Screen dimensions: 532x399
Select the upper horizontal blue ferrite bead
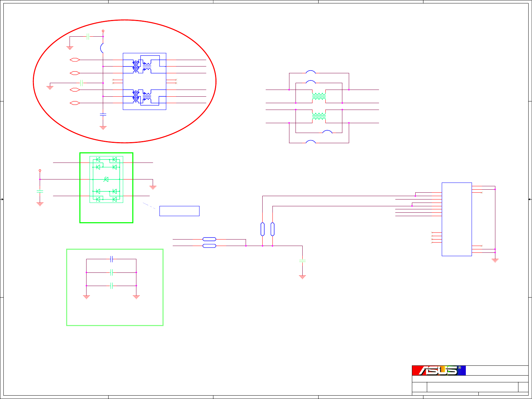coord(209,239)
